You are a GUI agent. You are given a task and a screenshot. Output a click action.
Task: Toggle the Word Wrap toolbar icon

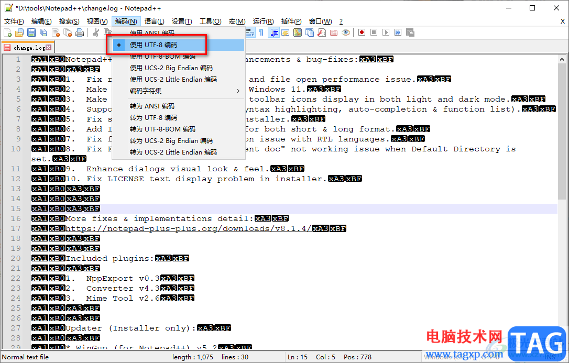click(250, 32)
